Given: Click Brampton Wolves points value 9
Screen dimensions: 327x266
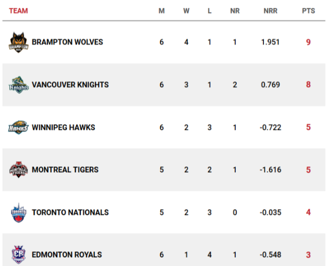Looking at the screenshot, I should (308, 42).
